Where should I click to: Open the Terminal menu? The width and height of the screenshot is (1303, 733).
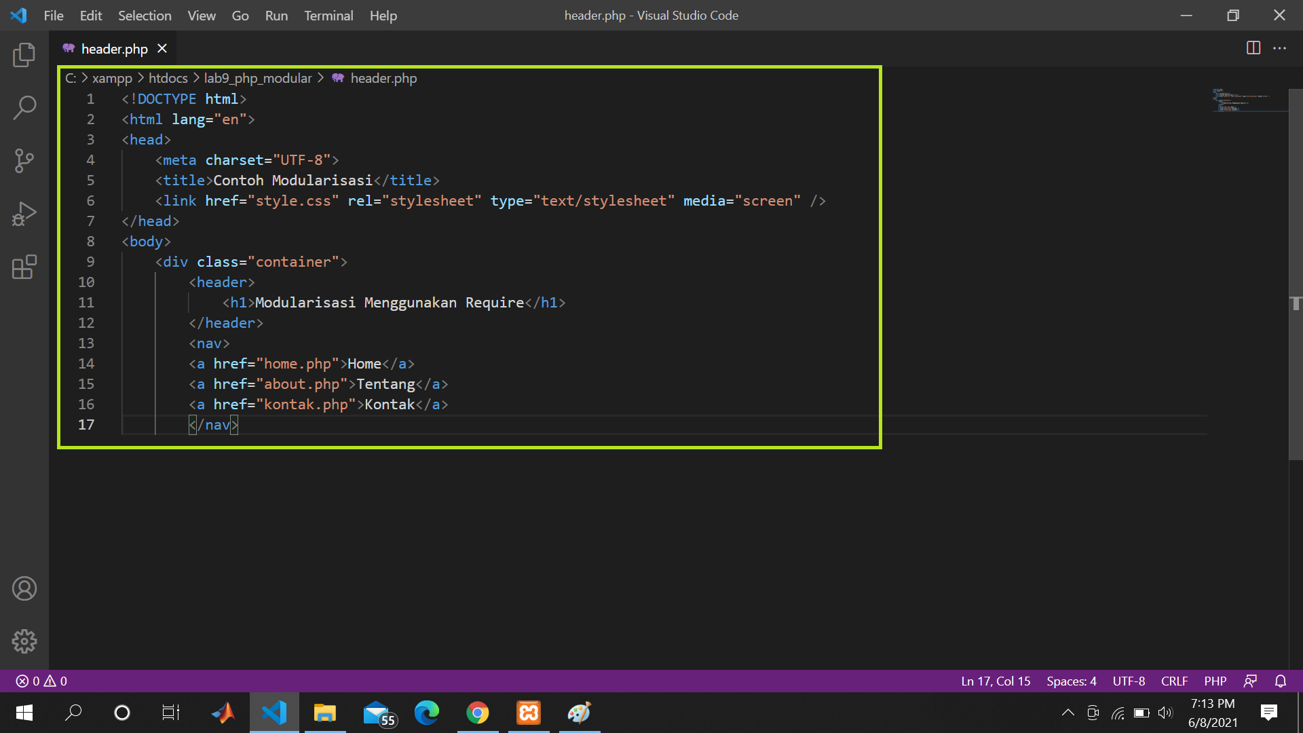[328, 15]
